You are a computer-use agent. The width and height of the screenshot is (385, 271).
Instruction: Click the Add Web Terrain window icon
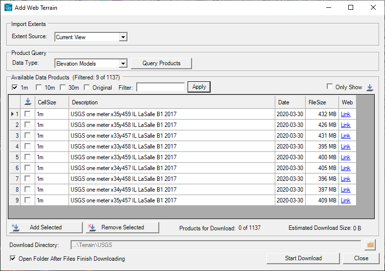click(x=8, y=7)
